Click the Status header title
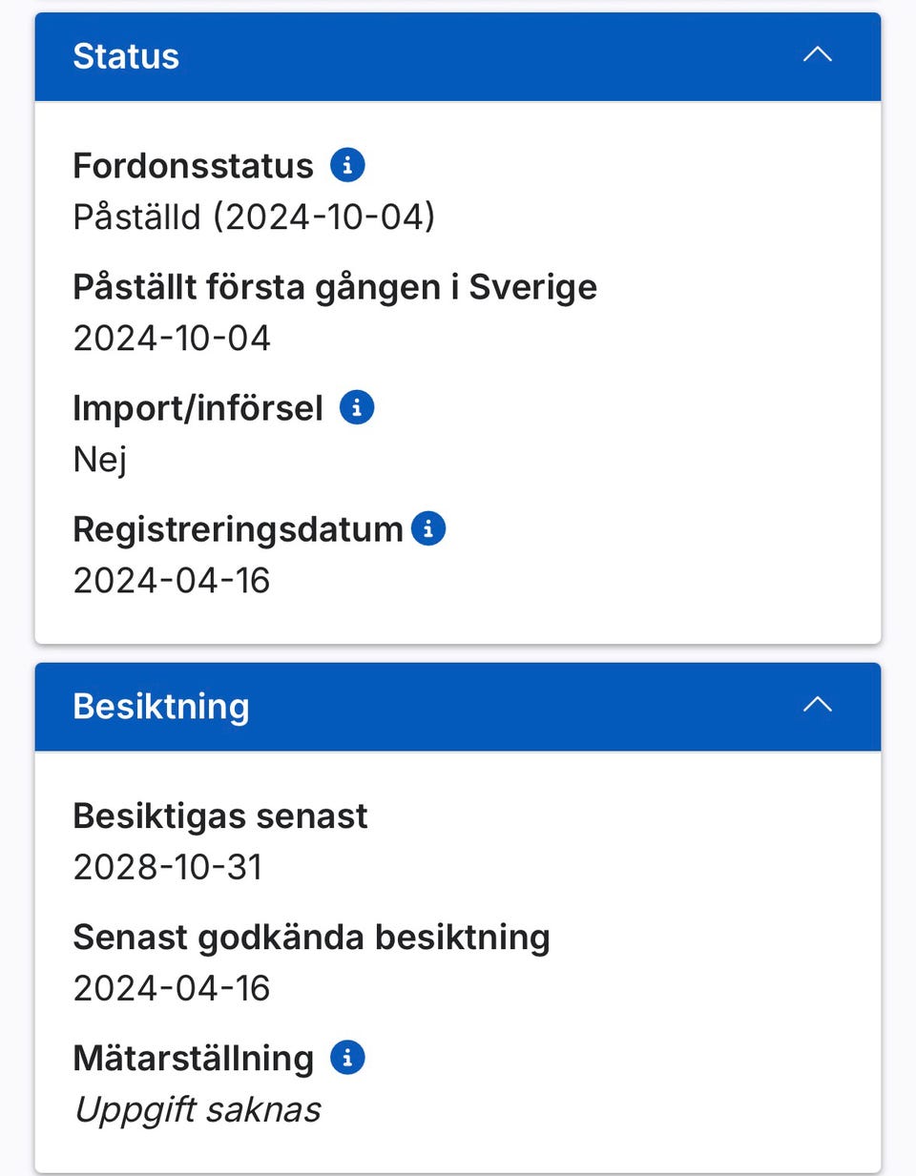This screenshot has height=1176, width=916. (126, 56)
